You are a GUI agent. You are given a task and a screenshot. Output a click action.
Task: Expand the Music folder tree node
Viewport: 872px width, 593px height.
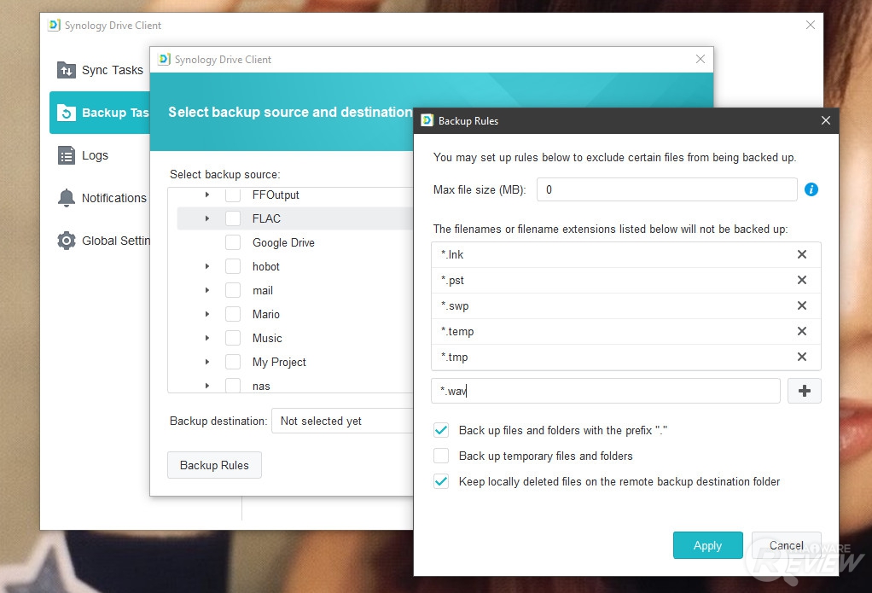[206, 338]
